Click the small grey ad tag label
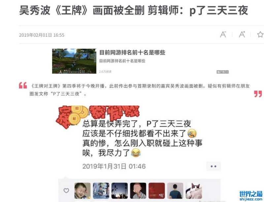The height and width of the screenshot is (202, 264). pos(222,72)
